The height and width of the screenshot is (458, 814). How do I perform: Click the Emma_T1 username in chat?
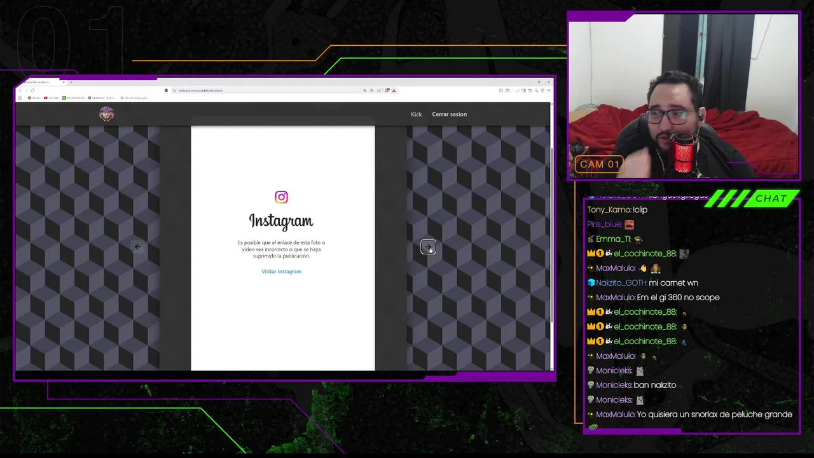point(614,239)
